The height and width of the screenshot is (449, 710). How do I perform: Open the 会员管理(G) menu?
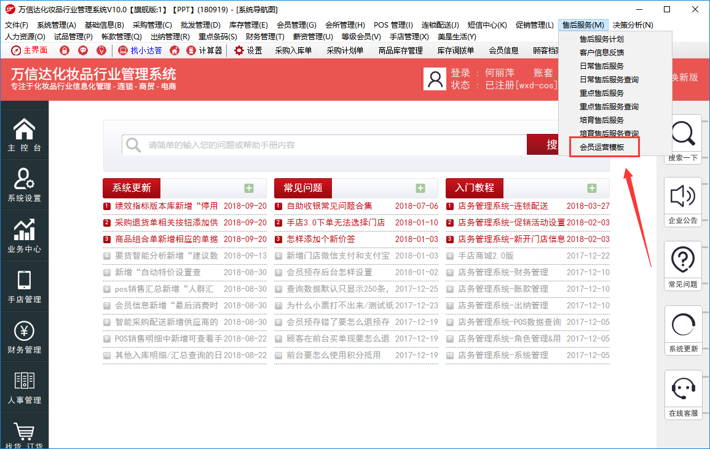coord(296,25)
